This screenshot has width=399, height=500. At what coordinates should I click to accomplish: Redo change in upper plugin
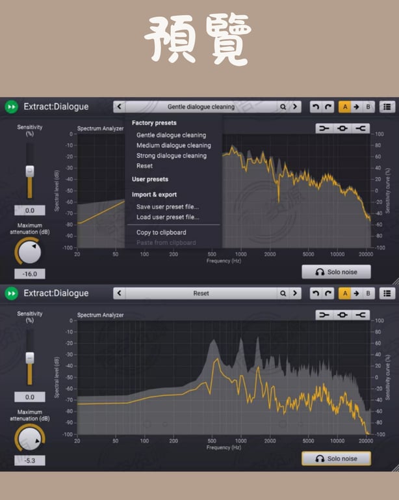(328, 107)
